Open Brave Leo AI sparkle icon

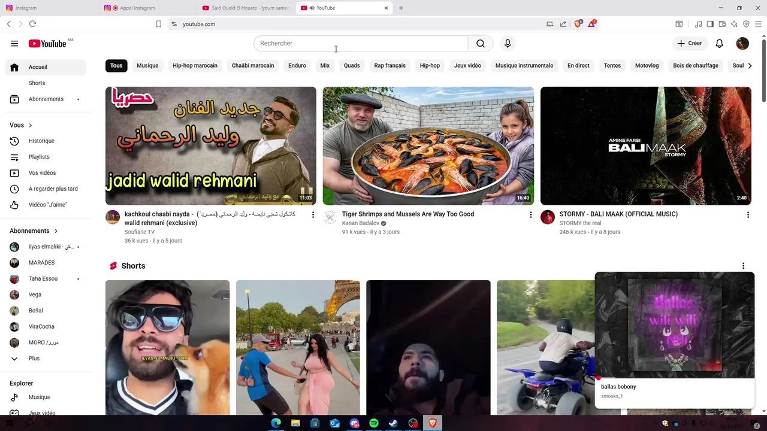[734, 24]
